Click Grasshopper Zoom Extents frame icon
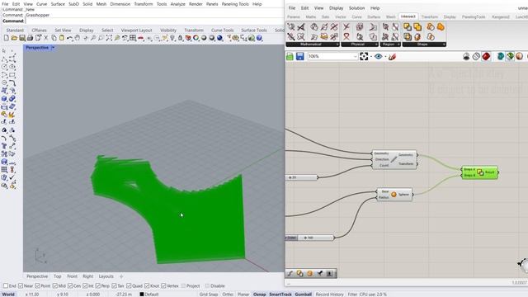 click(364, 56)
